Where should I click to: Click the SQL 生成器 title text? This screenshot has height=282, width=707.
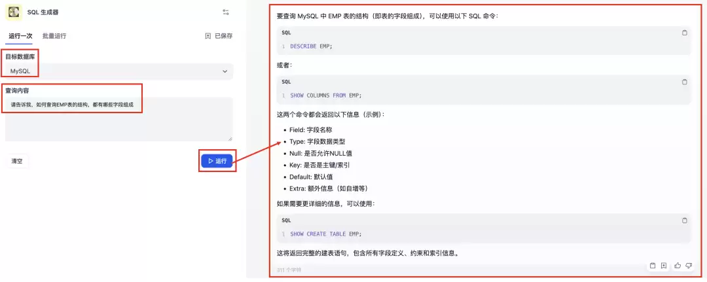43,12
